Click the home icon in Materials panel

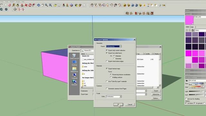pos(193,30)
